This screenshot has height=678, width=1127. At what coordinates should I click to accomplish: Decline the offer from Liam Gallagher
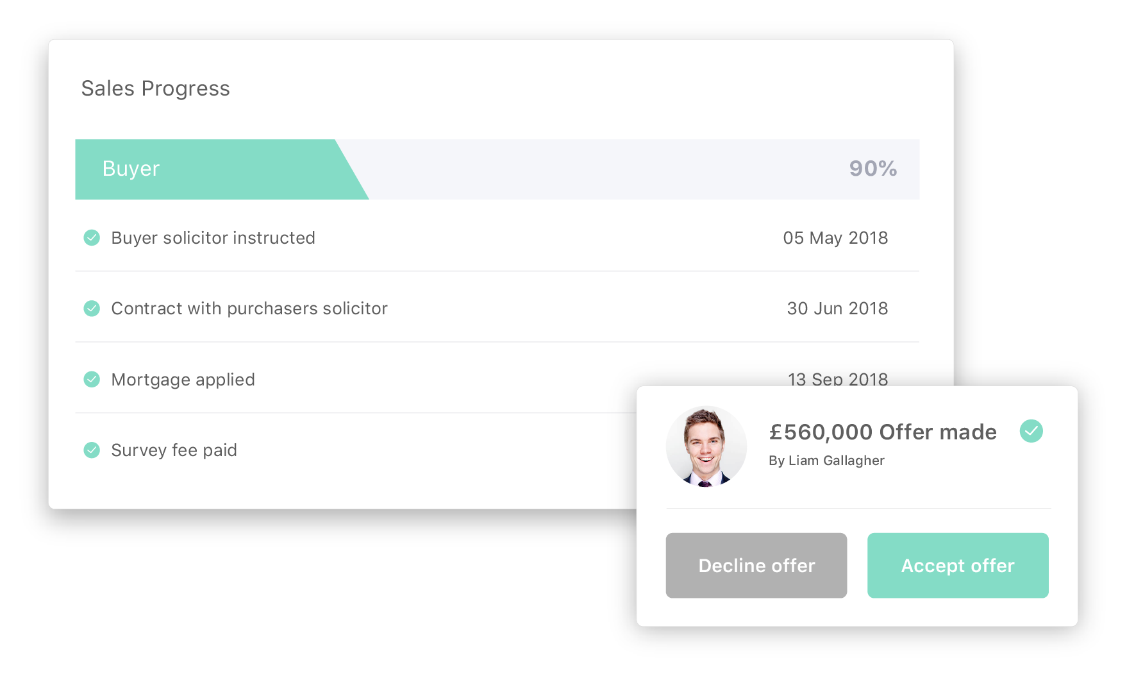(756, 565)
